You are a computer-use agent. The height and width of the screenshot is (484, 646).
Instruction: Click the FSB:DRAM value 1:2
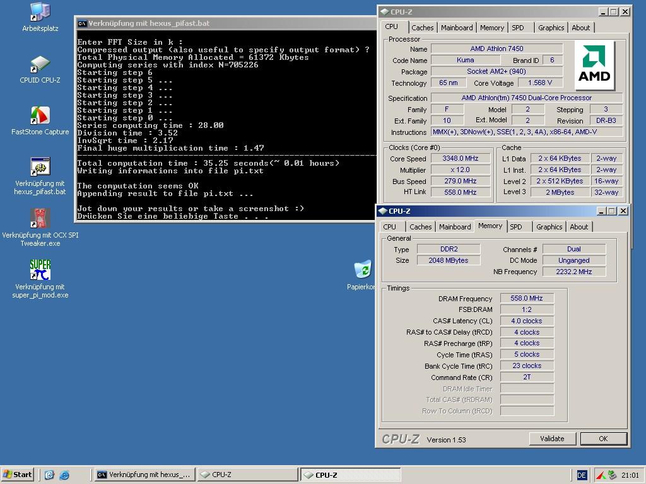pyautogui.click(x=527, y=309)
